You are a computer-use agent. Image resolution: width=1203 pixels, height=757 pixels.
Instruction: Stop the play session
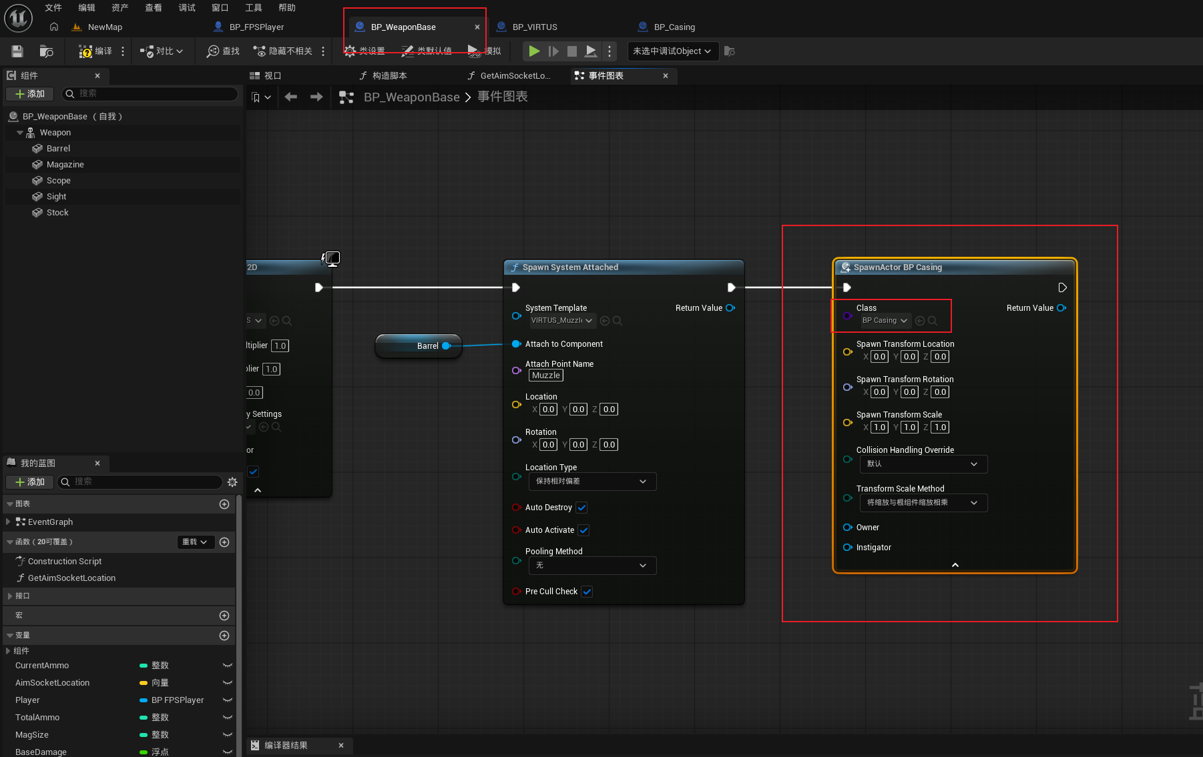[572, 51]
